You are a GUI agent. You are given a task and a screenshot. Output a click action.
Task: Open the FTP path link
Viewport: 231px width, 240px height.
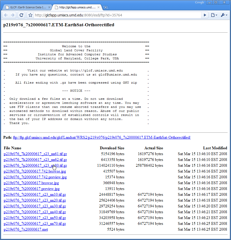point(102,137)
